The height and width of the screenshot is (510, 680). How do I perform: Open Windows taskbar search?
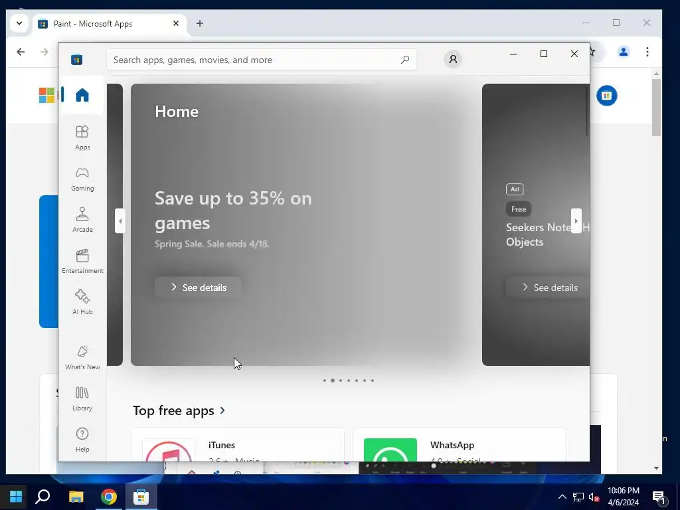(x=42, y=496)
